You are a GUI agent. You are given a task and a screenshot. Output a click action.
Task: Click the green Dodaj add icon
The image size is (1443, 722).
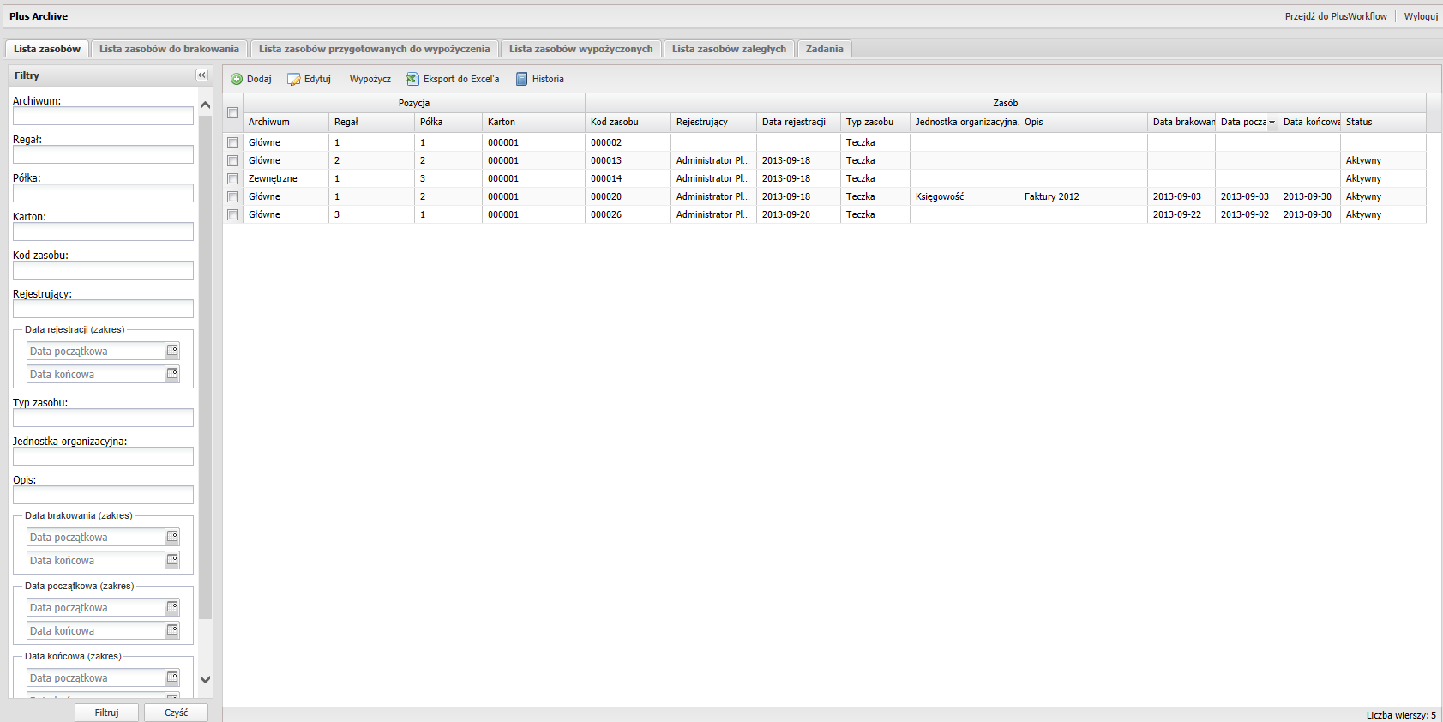[x=237, y=79]
